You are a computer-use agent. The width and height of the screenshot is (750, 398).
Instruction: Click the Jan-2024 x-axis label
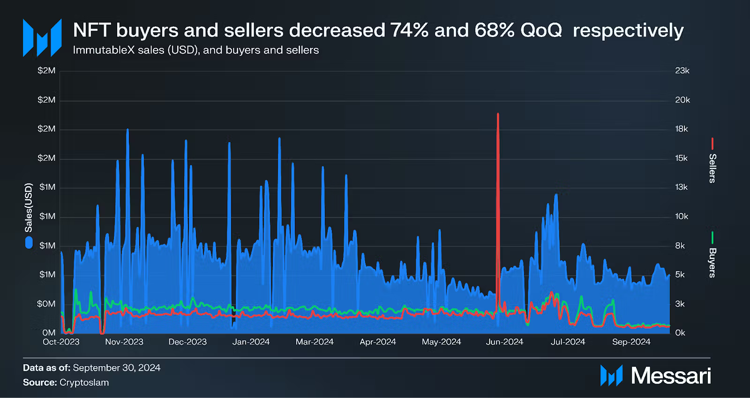pyautogui.click(x=251, y=342)
